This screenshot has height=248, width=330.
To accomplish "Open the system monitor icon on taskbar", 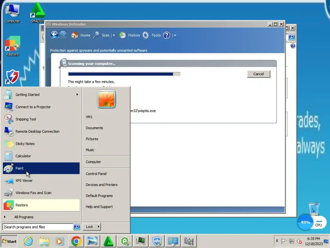I will pyautogui.click(x=141, y=241).
